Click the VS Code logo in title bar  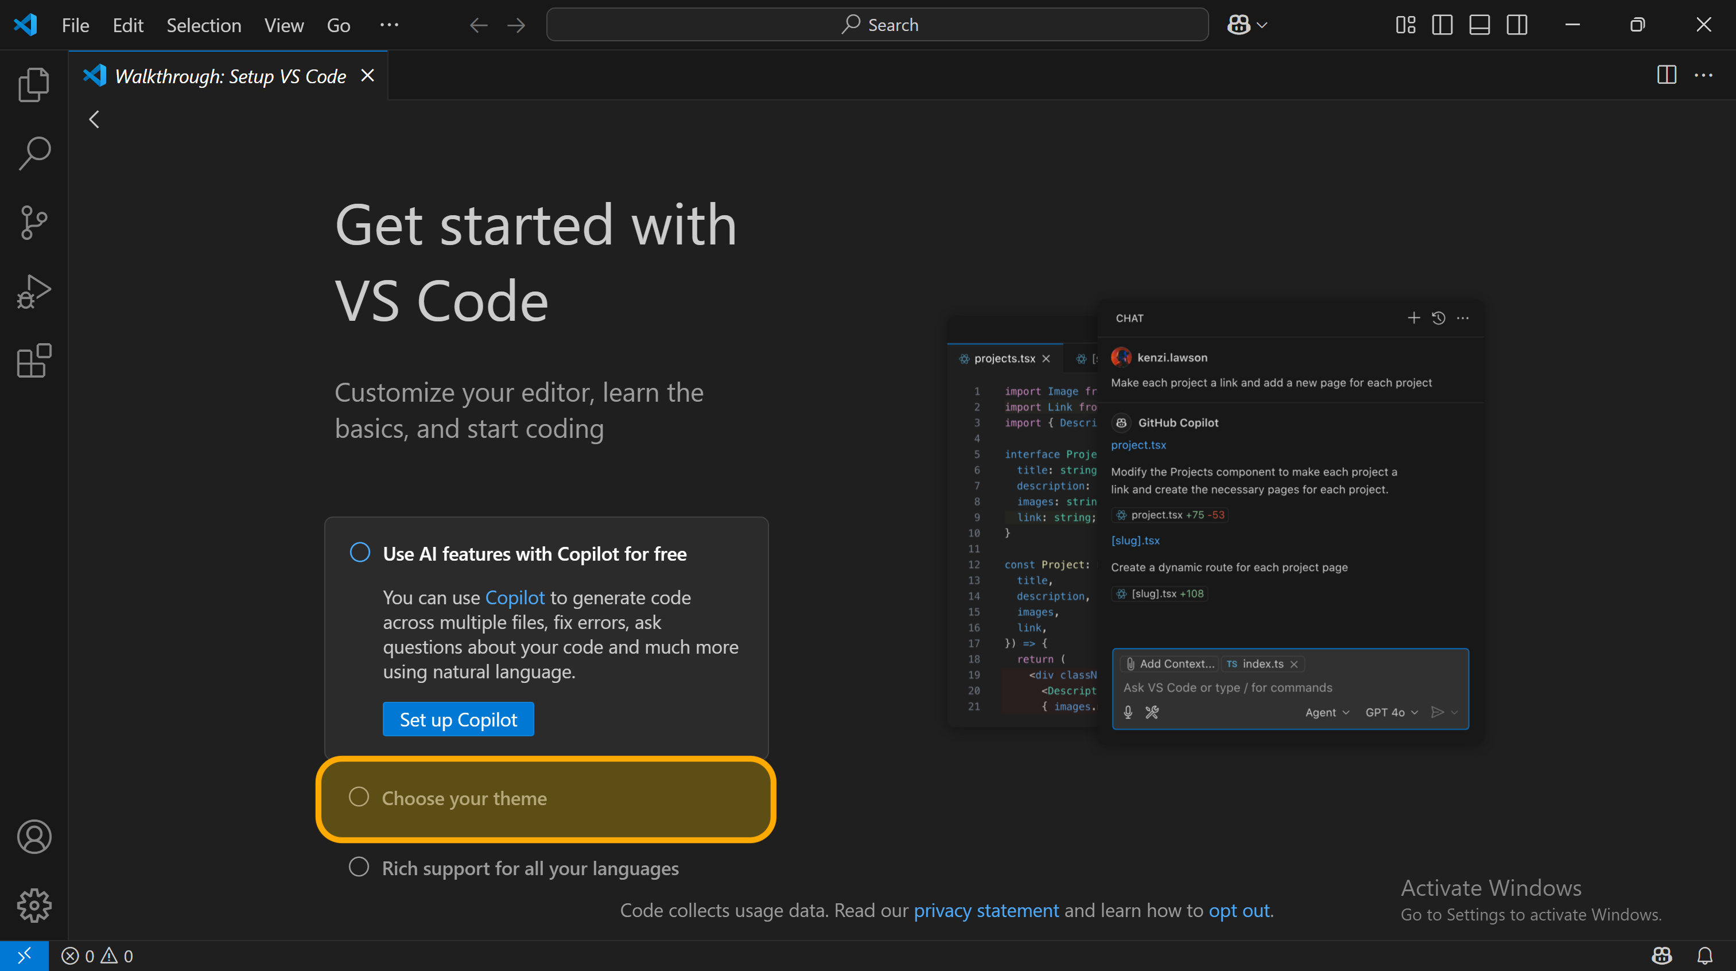click(x=25, y=25)
